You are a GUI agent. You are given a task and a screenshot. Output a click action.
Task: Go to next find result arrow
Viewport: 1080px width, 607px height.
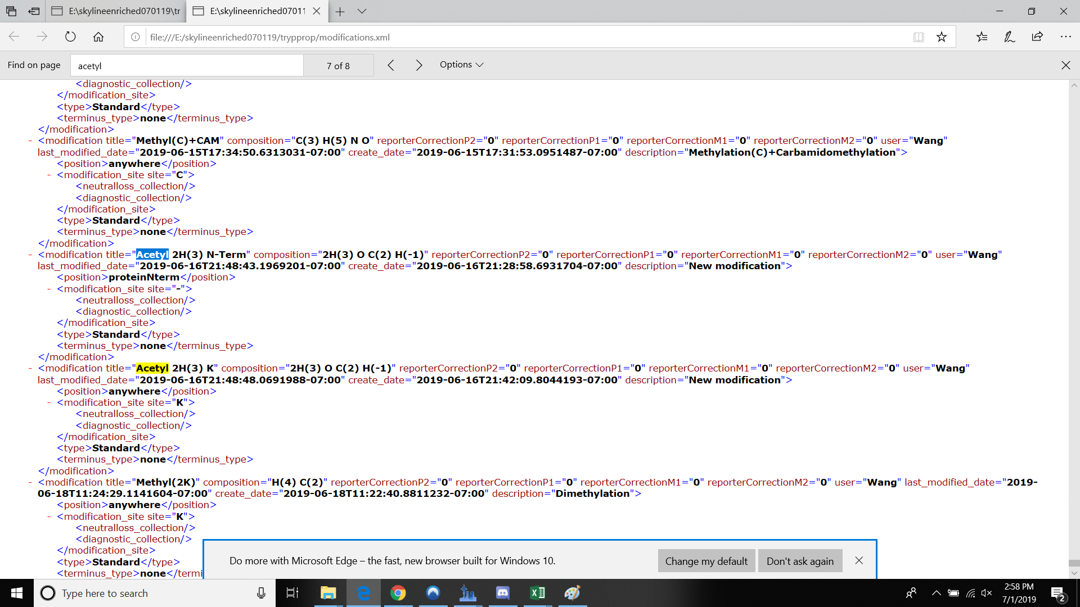coord(418,65)
